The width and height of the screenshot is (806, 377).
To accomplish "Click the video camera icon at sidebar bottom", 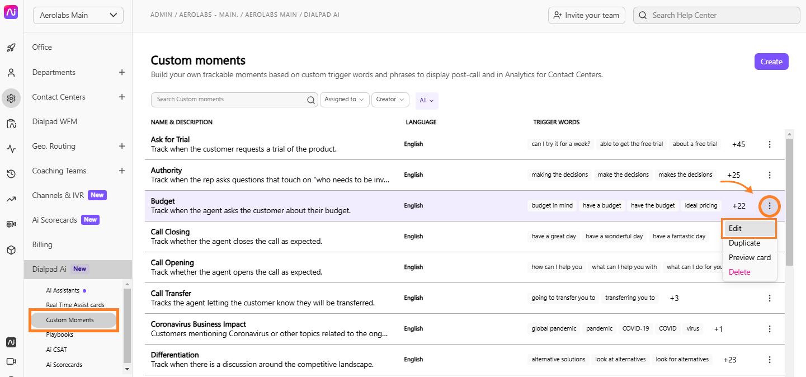I will click(x=11, y=361).
